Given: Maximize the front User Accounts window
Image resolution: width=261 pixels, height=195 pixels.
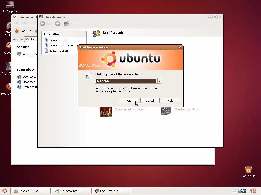Looking at the screenshot, I should 215,17.
